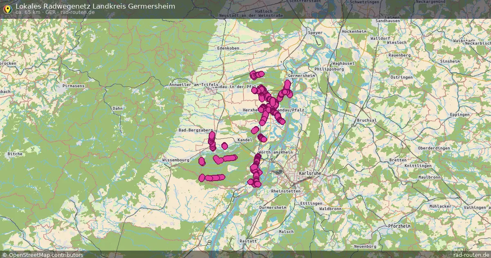Click the Wörth am Rhein label
Viewport: 491px width, 258px height.
275,152
